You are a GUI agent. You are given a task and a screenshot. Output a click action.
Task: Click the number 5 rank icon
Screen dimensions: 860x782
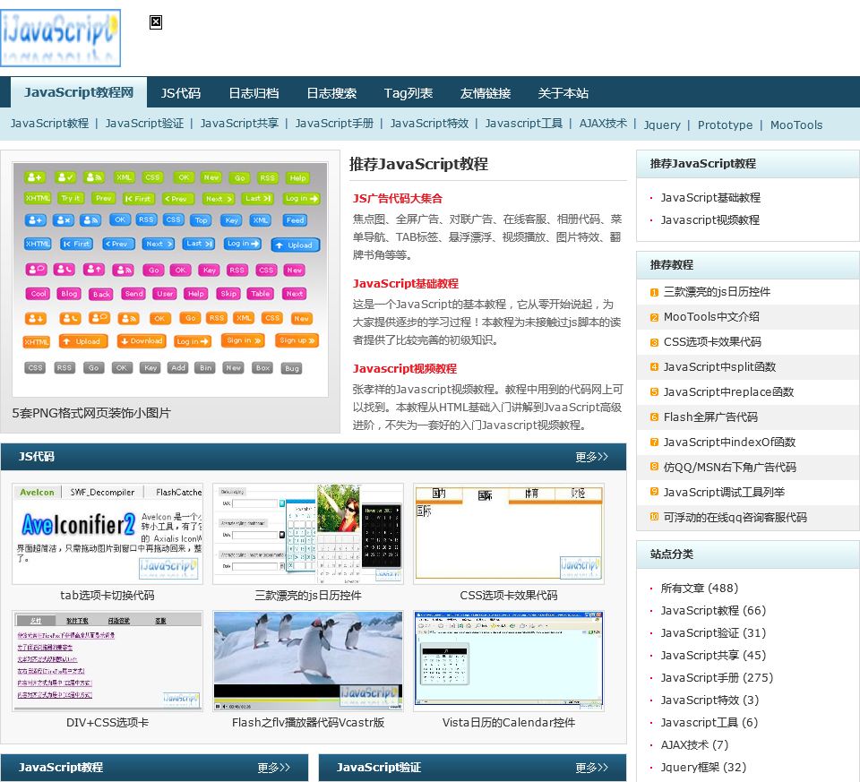pos(654,392)
